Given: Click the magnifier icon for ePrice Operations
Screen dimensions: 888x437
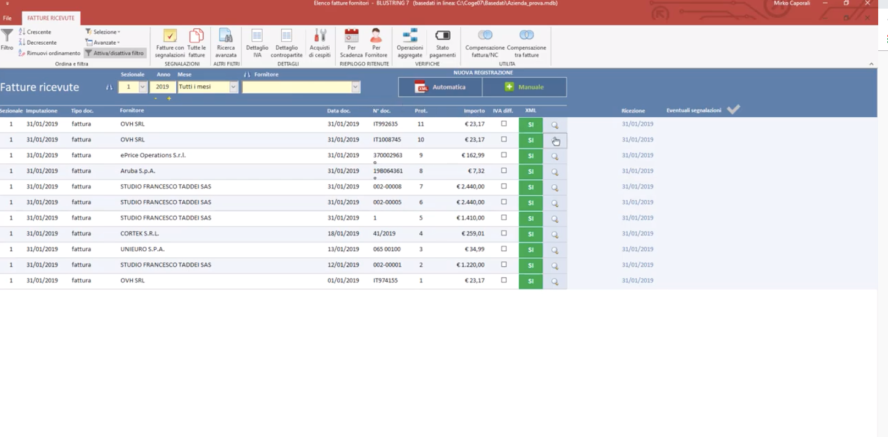Looking at the screenshot, I should point(555,156).
